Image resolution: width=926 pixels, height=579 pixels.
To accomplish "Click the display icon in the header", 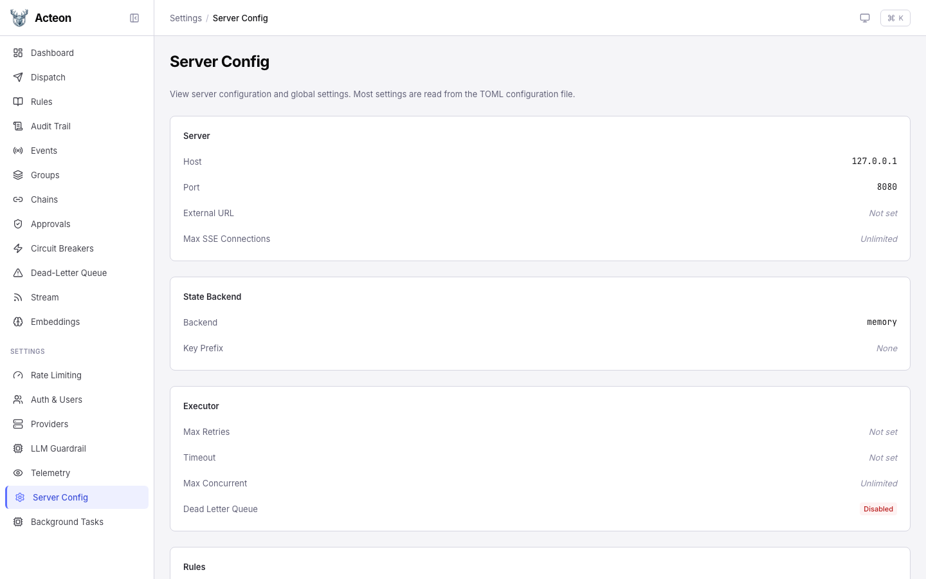I will 865,18.
